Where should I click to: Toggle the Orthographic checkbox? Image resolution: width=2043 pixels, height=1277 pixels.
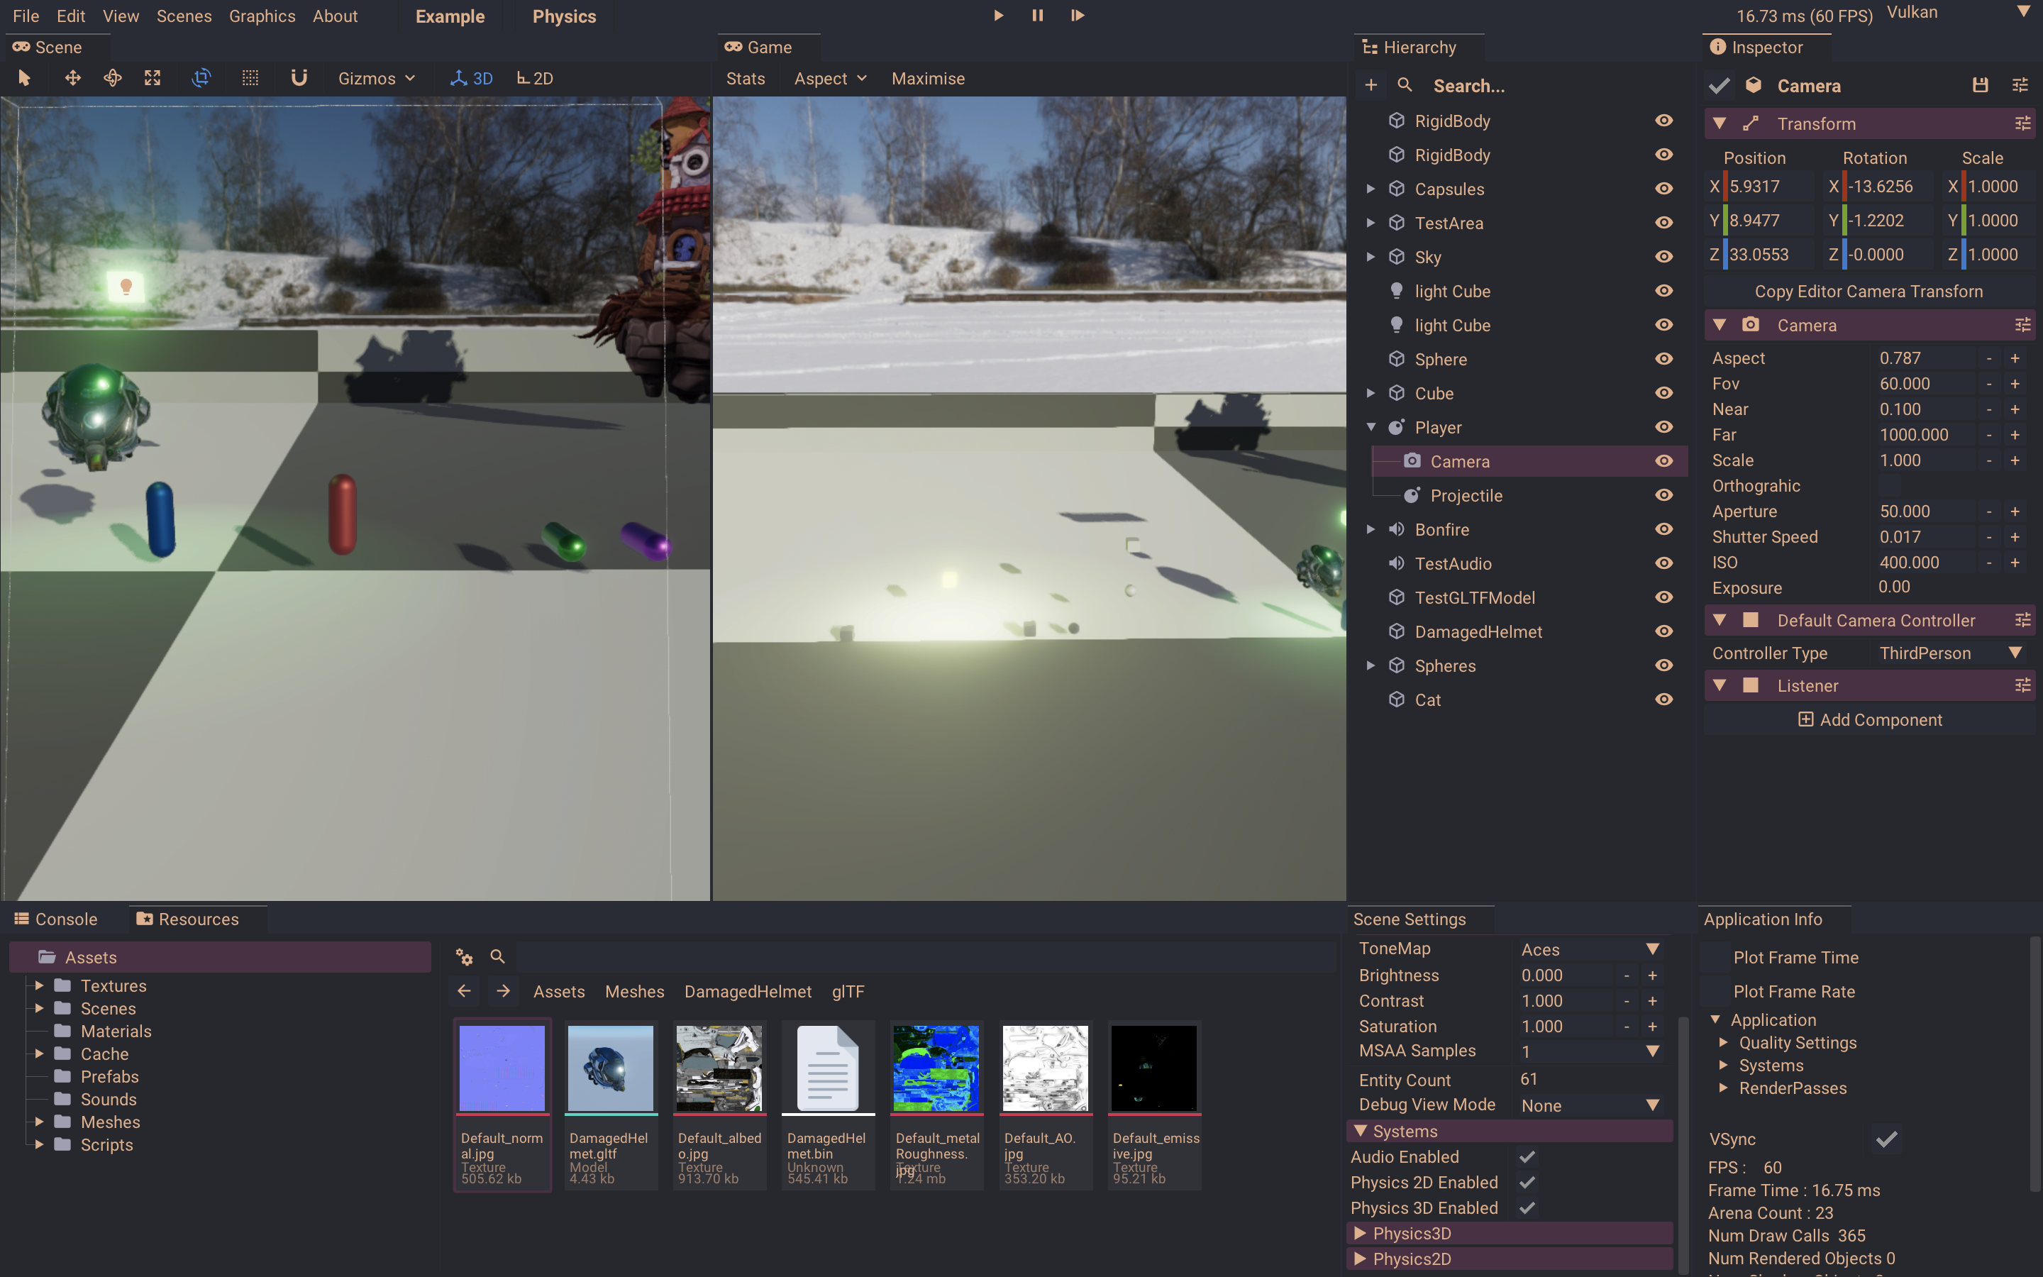[x=1889, y=486]
